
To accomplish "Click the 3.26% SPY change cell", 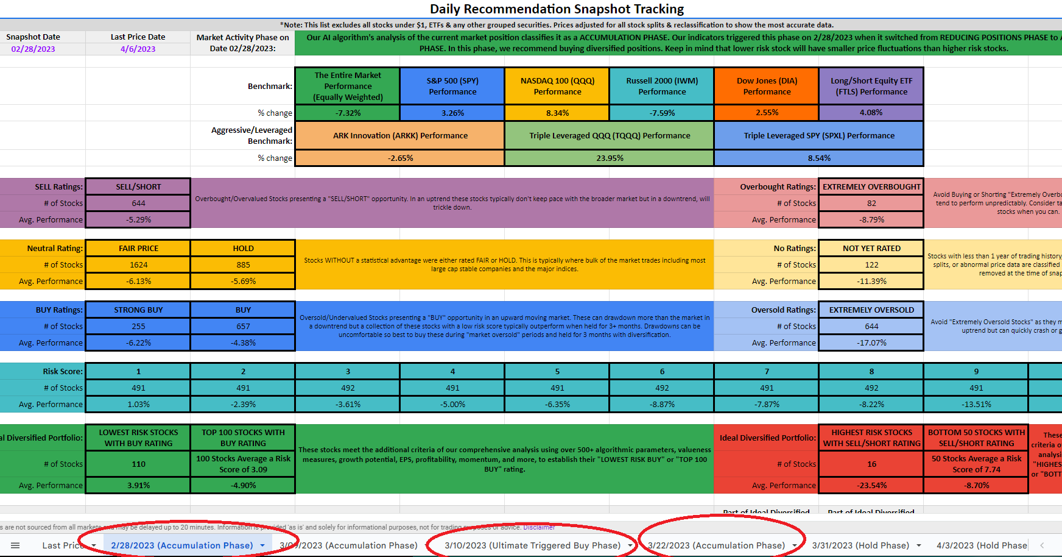I will tap(452, 113).
